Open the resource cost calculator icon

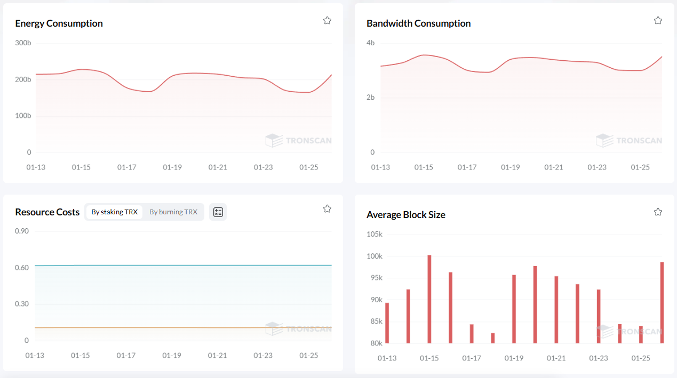tap(218, 212)
